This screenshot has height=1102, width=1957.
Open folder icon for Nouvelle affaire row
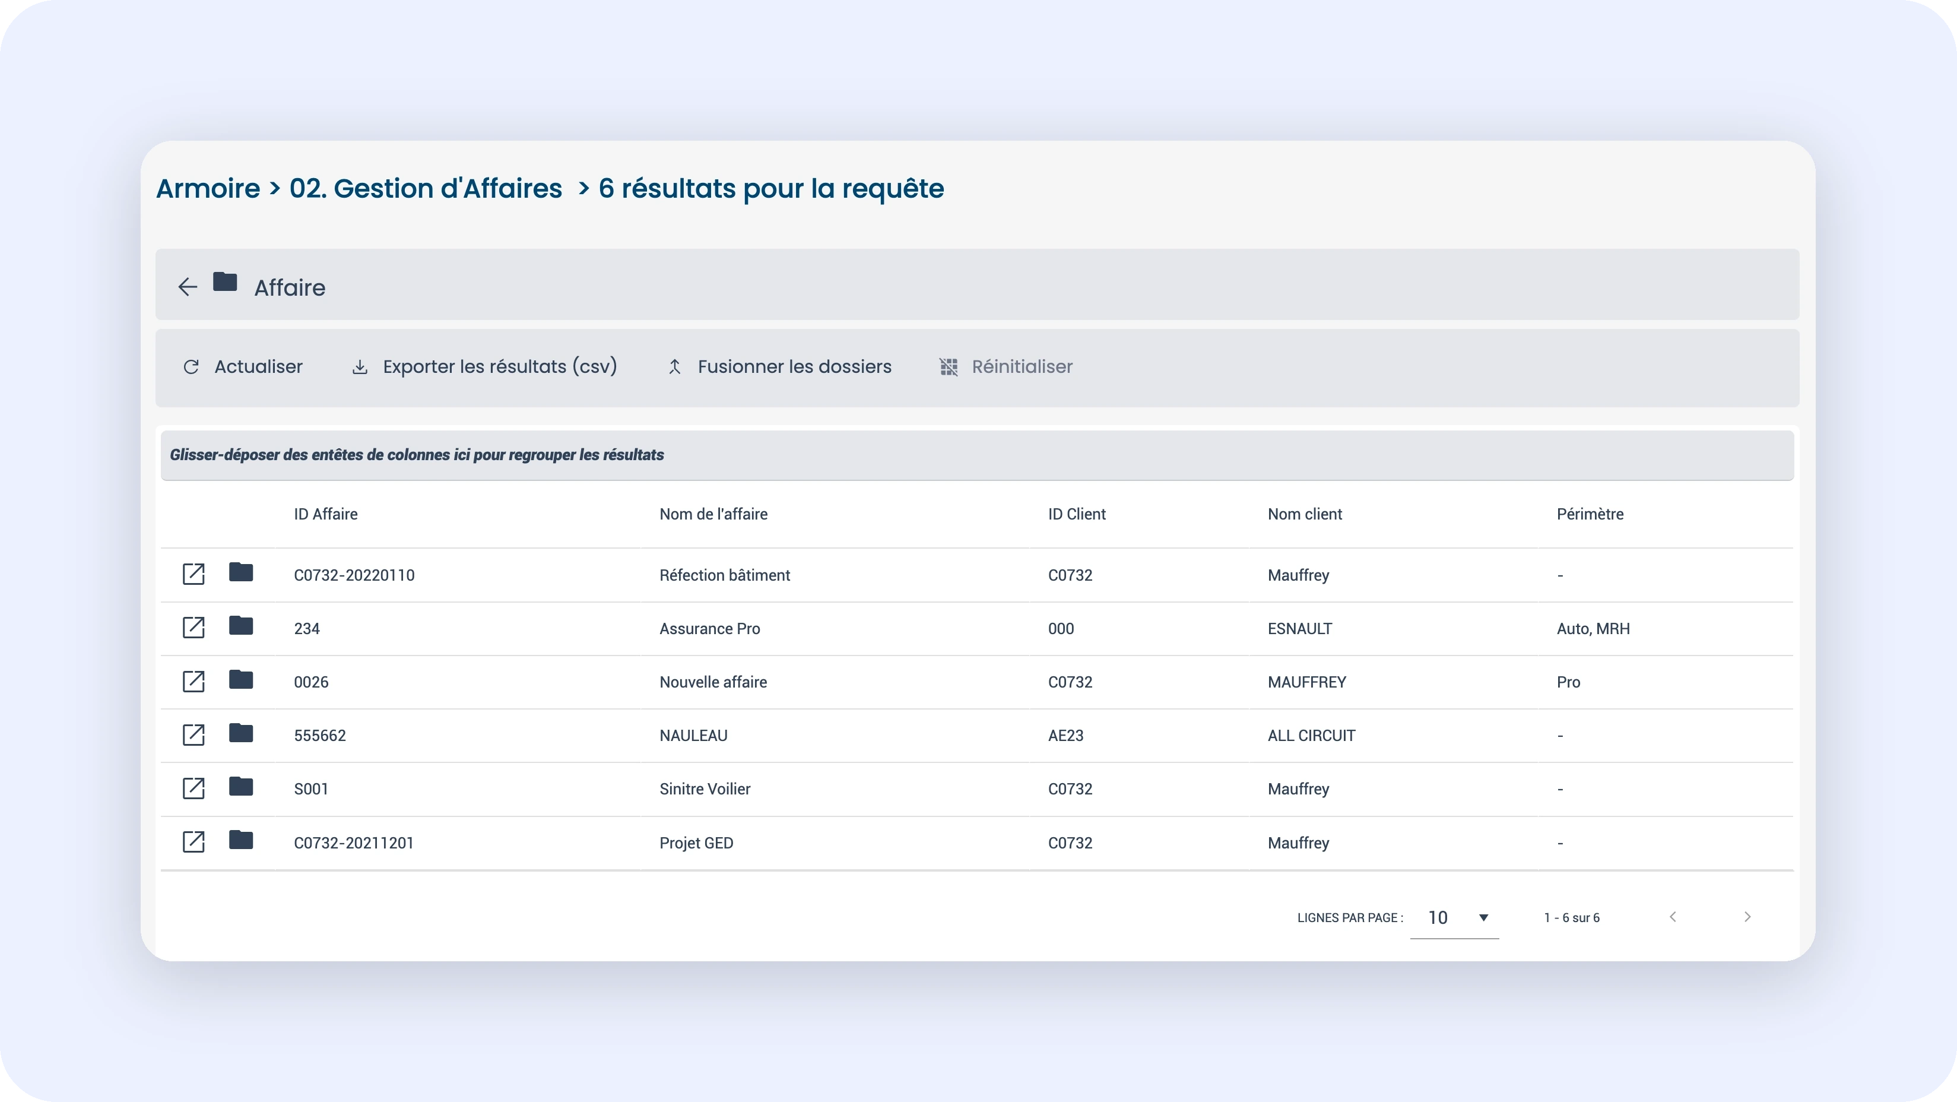click(241, 679)
